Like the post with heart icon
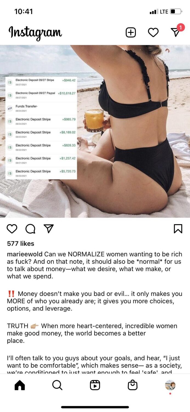Screen dimensions: 190x412 point(12,229)
